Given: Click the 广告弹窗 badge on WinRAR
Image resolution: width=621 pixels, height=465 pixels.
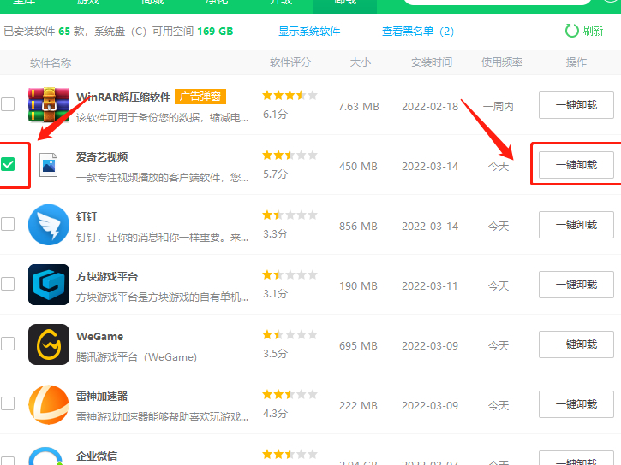Looking at the screenshot, I should click(200, 97).
